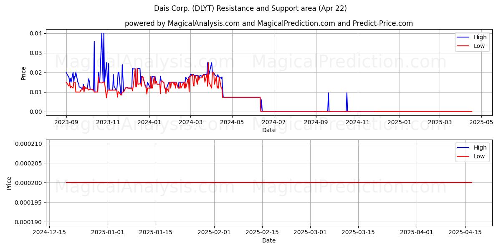Click the '2025-03-01' x-axis label in the bottom chart

tap(311, 232)
